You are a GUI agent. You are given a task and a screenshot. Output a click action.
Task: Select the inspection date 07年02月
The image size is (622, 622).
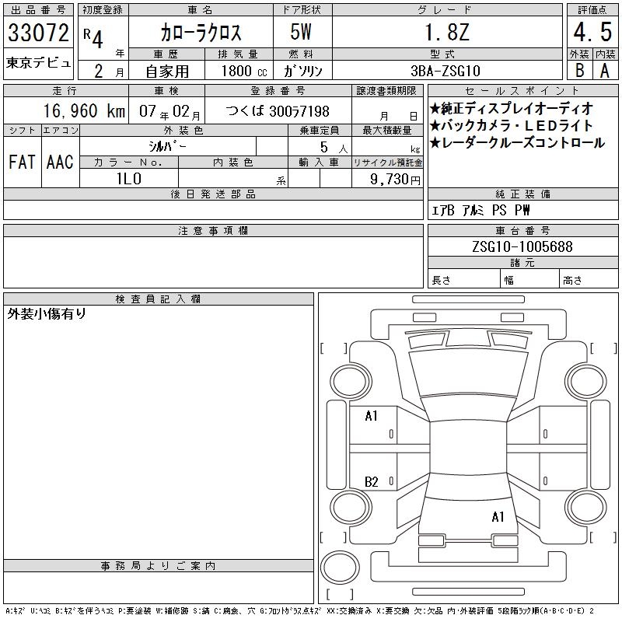click(x=169, y=111)
